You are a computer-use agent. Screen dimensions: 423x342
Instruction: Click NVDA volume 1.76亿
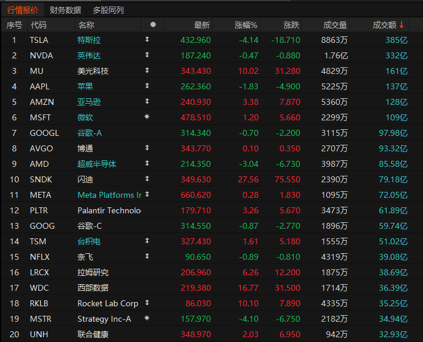tap(336, 55)
